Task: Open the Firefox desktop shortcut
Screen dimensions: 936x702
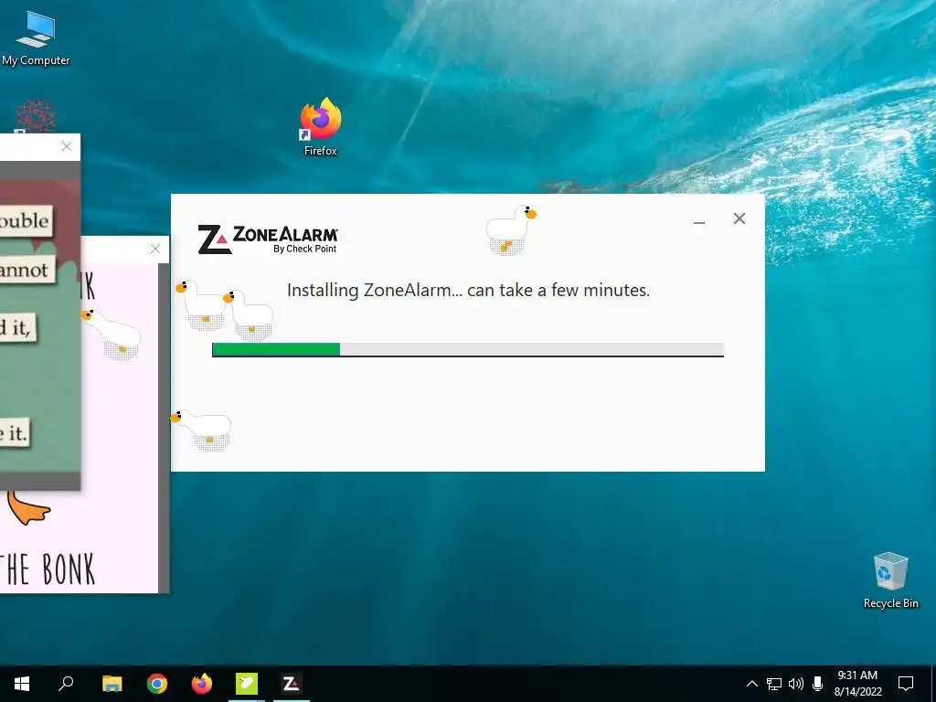Action: (x=321, y=127)
